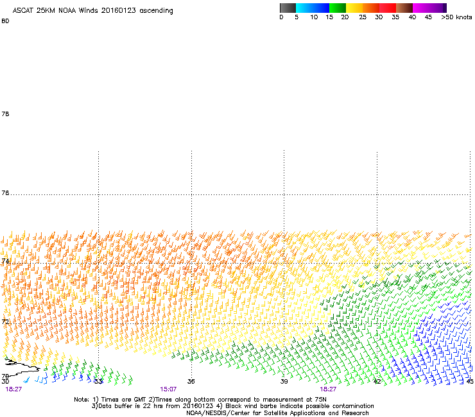Click the '35' label under the colorbar
475x417 pixels.
(x=395, y=17)
